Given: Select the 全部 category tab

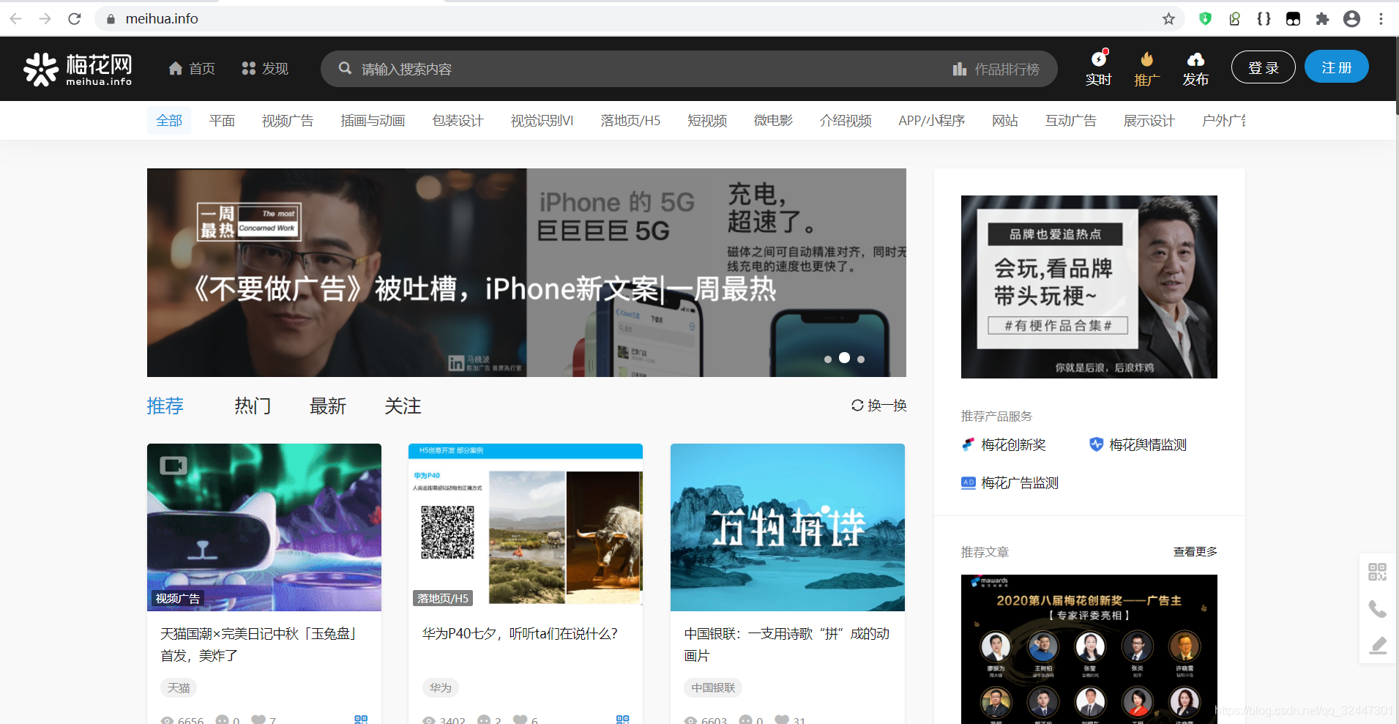Looking at the screenshot, I should tap(169, 121).
